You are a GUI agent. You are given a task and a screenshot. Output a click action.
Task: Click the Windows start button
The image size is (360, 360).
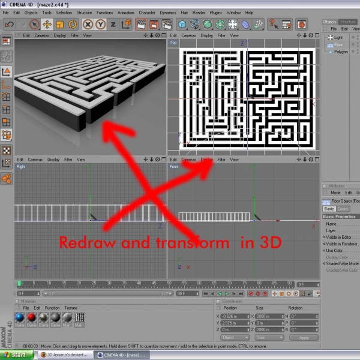pyautogui.click(x=17, y=355)
